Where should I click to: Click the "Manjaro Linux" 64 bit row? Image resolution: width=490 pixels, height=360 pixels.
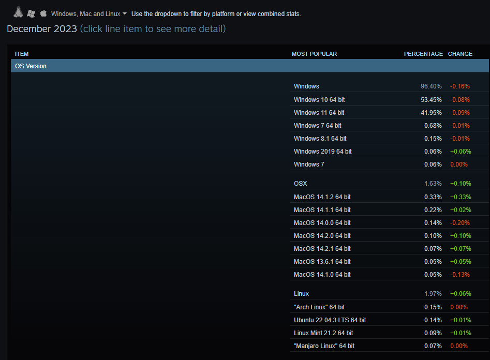324,346
